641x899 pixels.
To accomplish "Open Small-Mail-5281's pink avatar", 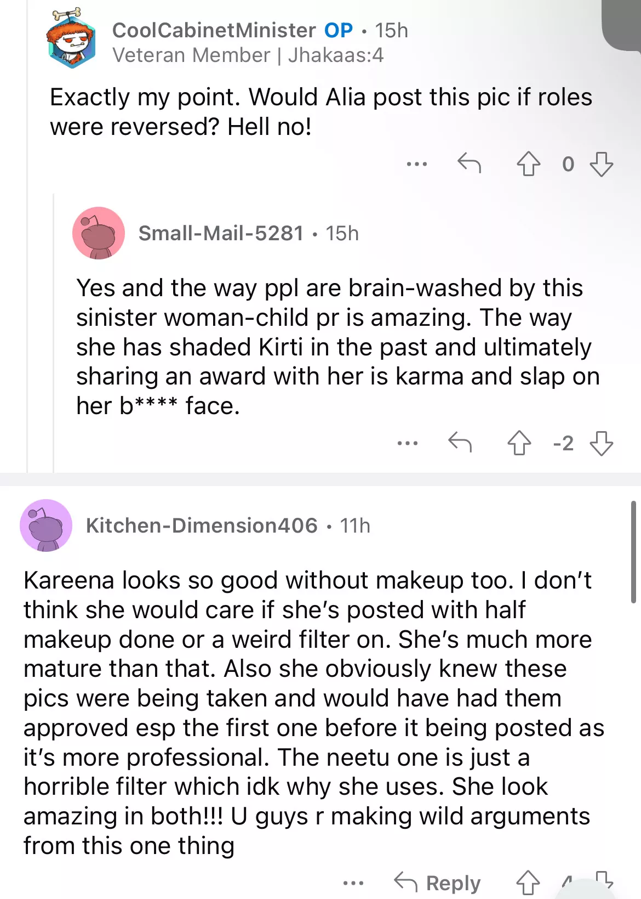I will click(x=99, y=233).
